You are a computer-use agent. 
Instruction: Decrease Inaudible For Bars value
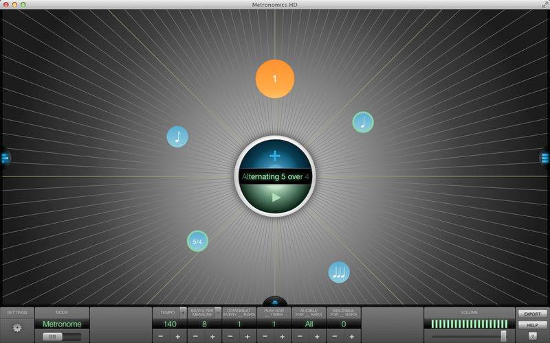point(335,336)
